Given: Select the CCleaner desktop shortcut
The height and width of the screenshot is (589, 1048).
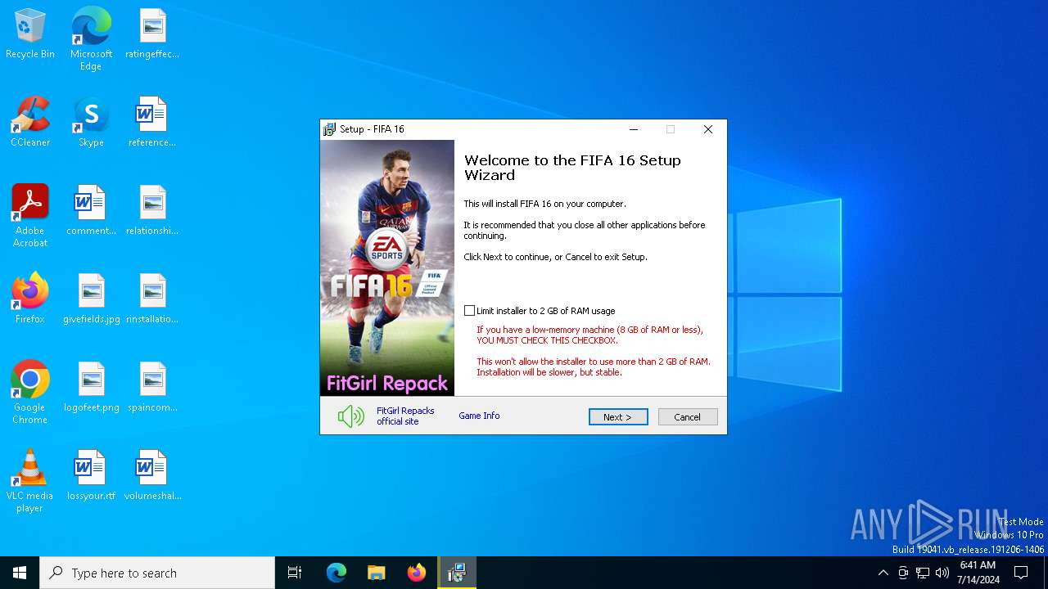Looking at the screenshot, I should point(30,123).
